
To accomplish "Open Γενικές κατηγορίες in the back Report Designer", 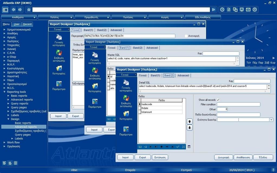I will tap(59, 41).
